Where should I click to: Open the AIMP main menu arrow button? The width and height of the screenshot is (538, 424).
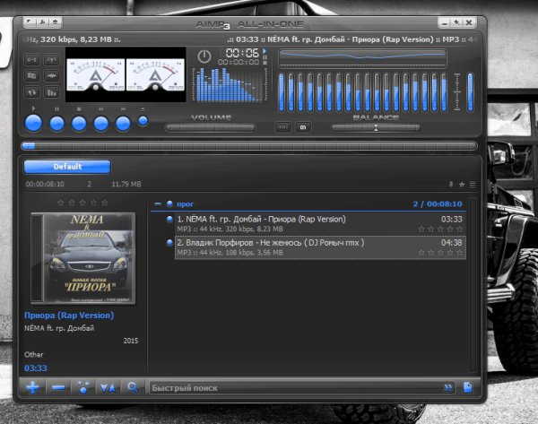tap(30, 22)
